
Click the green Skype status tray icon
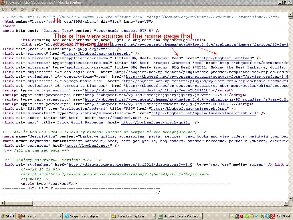[x=247, y=217]
